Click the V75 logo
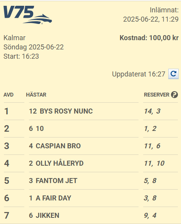This screenshot has height=224, width=181. point(28,15)
